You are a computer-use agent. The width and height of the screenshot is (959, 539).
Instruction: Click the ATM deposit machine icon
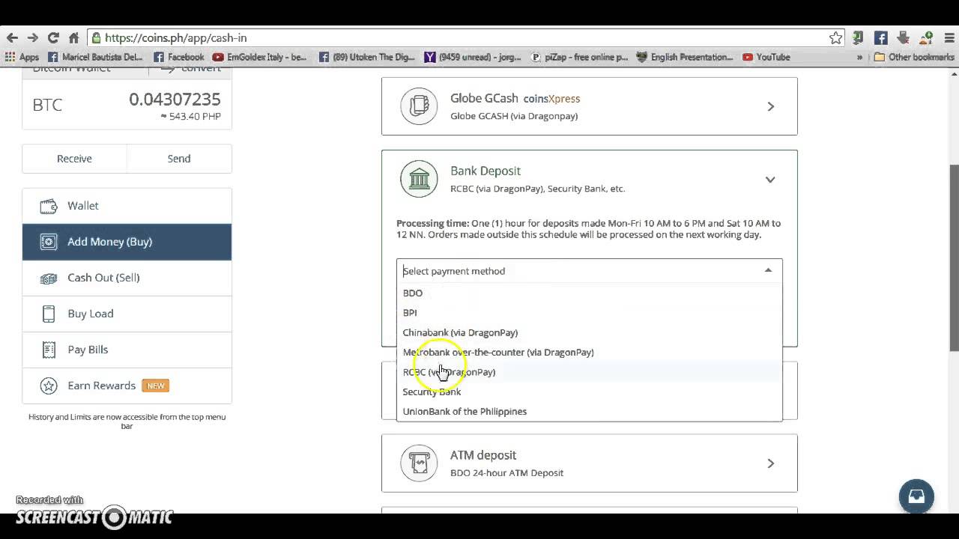point(419,463)
